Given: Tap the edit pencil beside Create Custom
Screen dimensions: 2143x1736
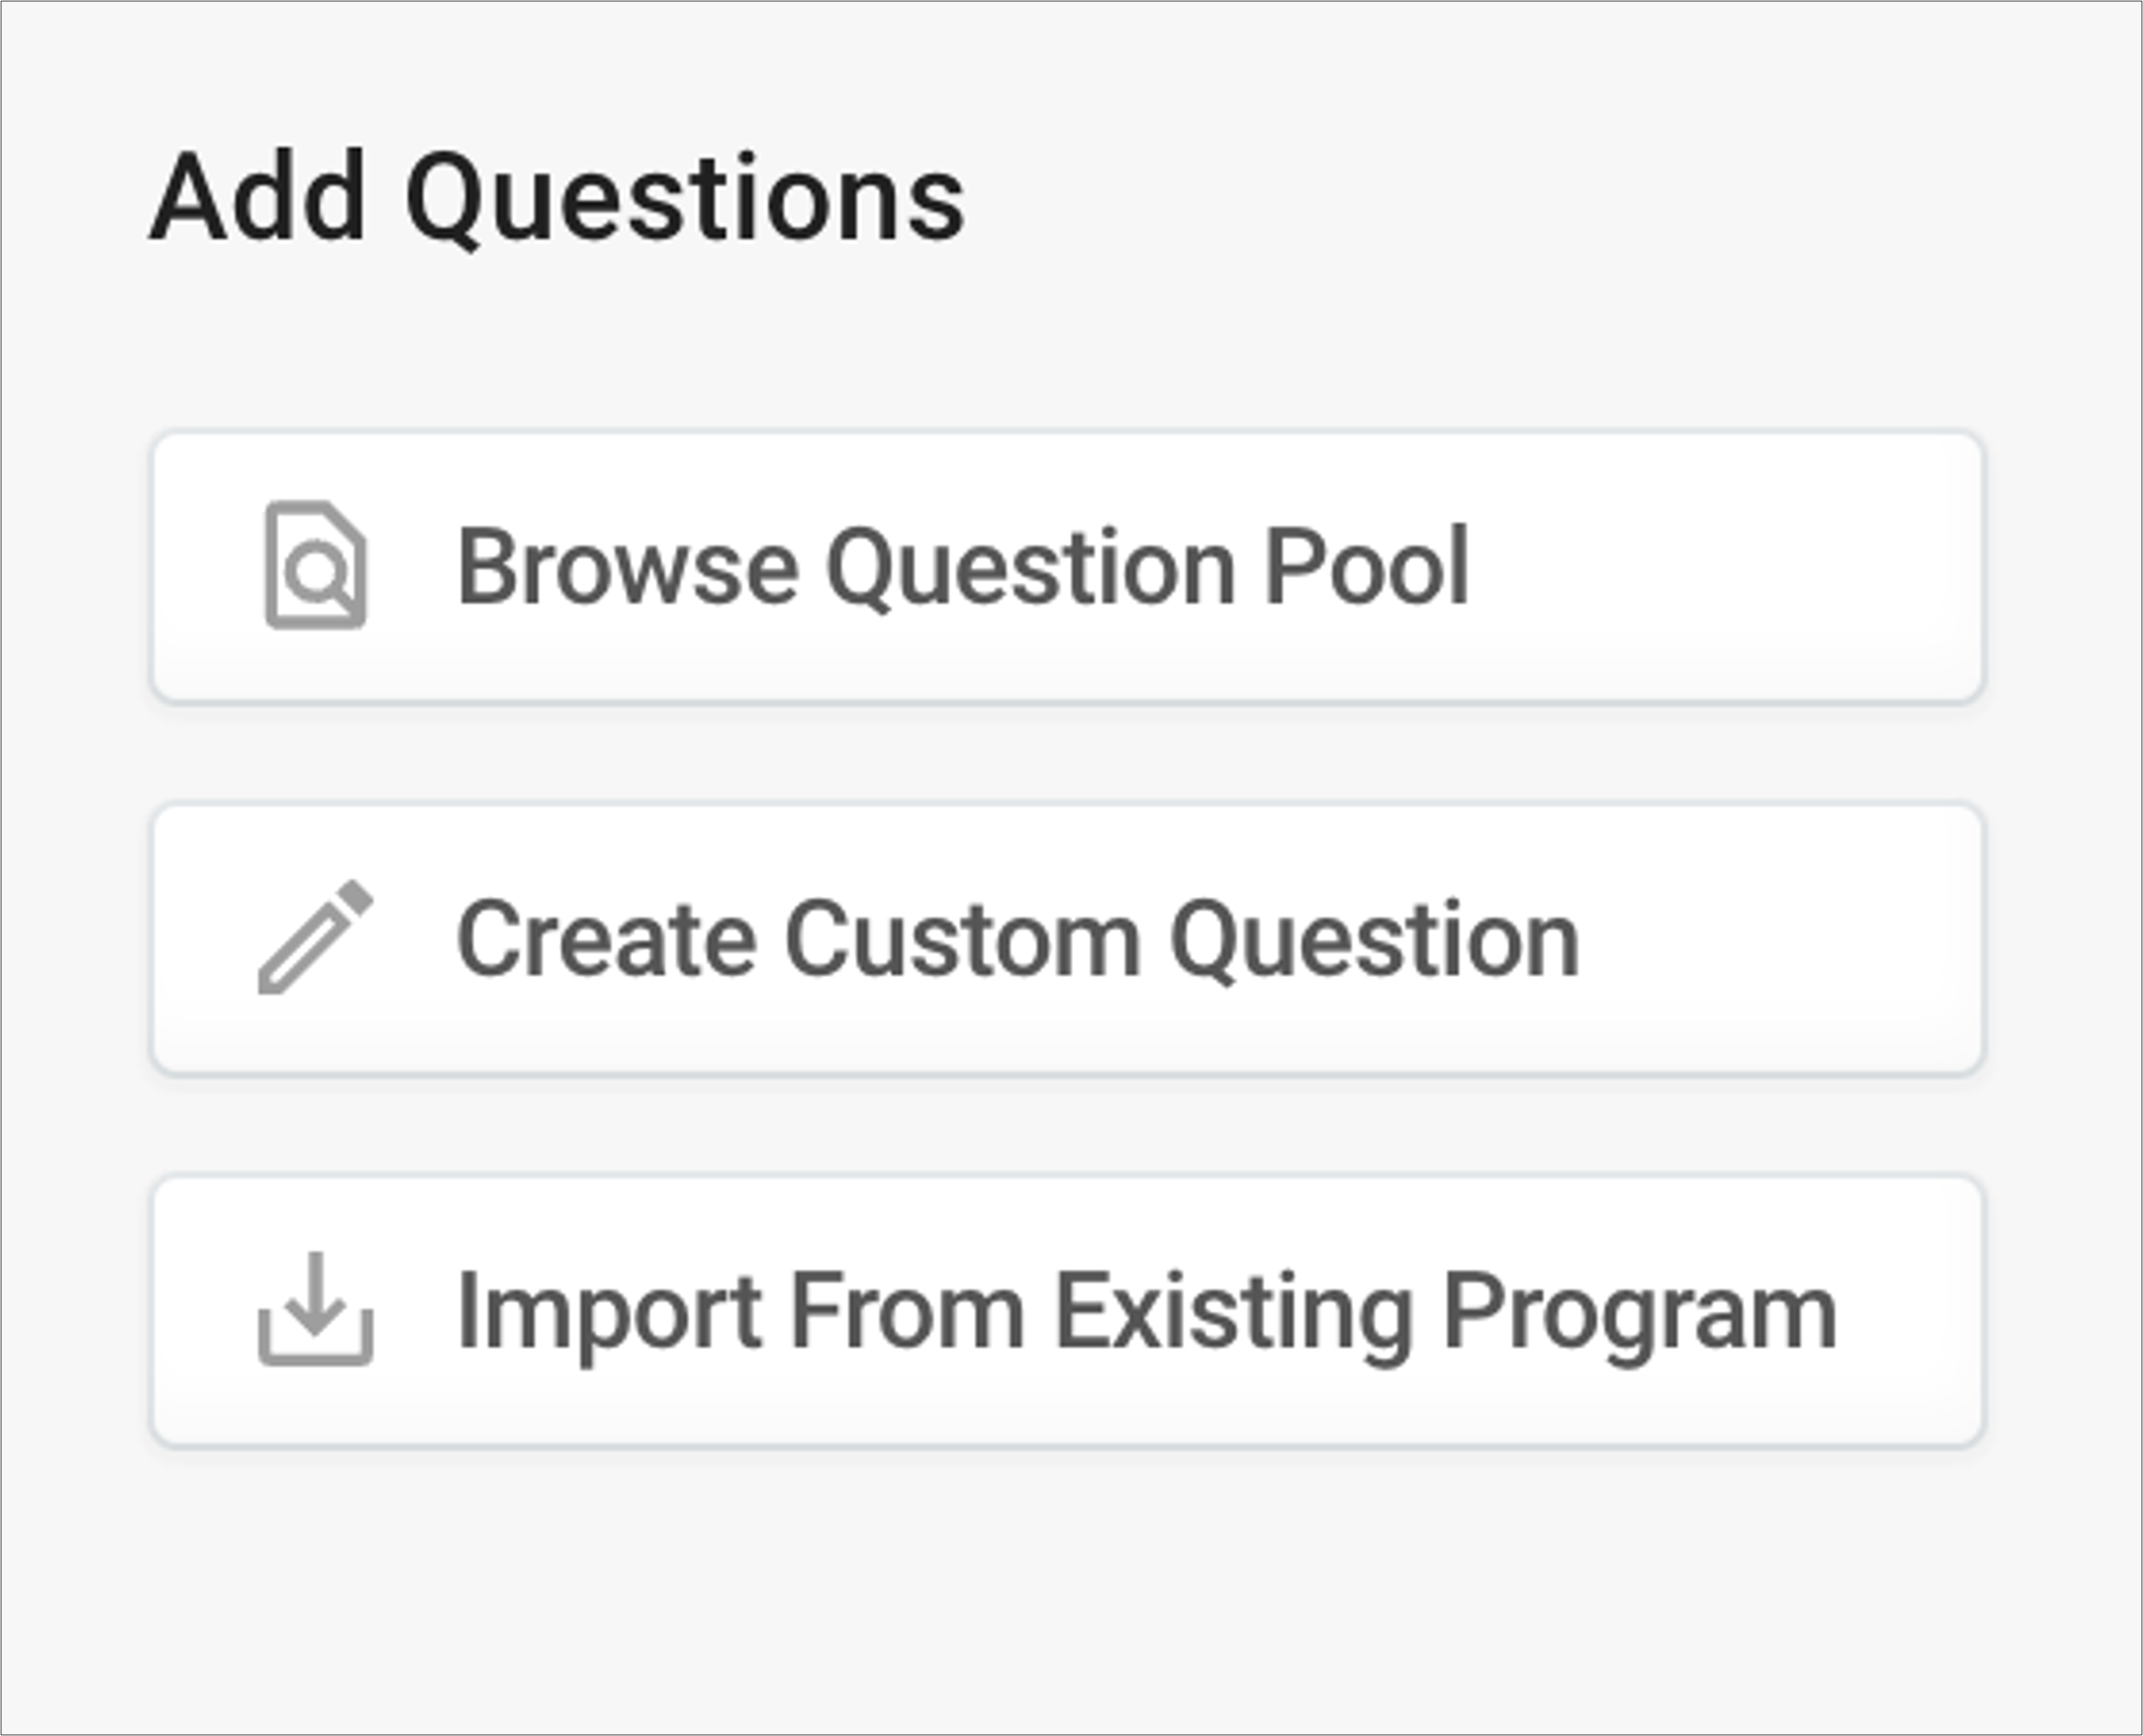Looking at the screenshot, I should pyautogui.click(x=315, y=938).
